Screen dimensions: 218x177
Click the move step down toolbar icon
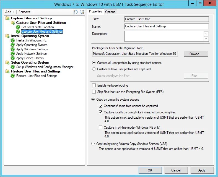[82, 12]
